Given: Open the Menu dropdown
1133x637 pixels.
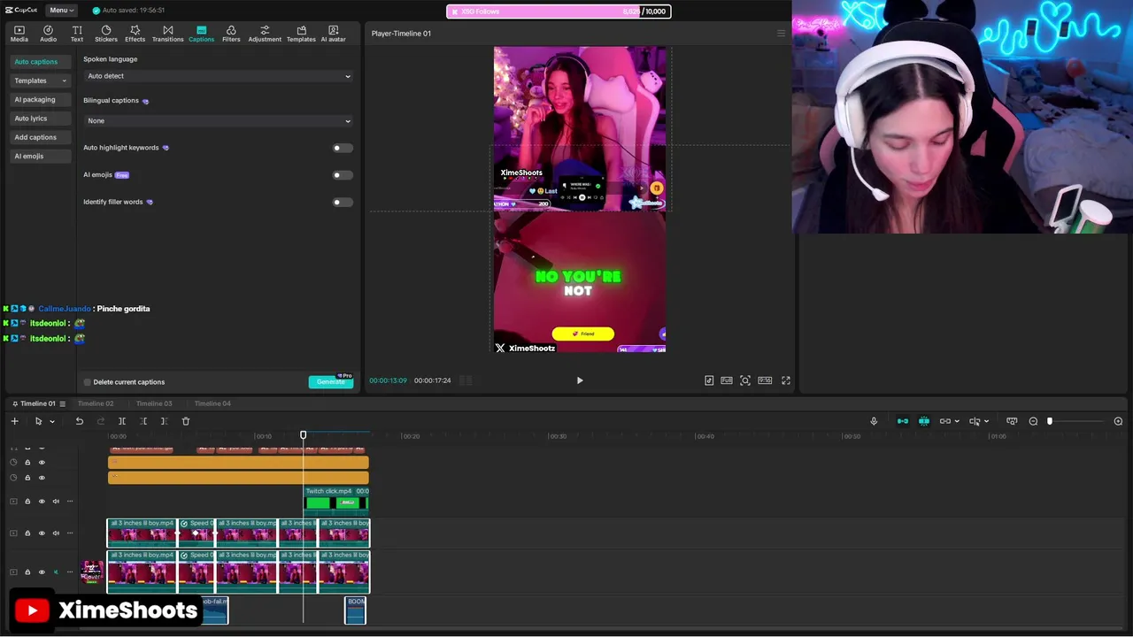Looking at the screenshot, I should point(61,10).
